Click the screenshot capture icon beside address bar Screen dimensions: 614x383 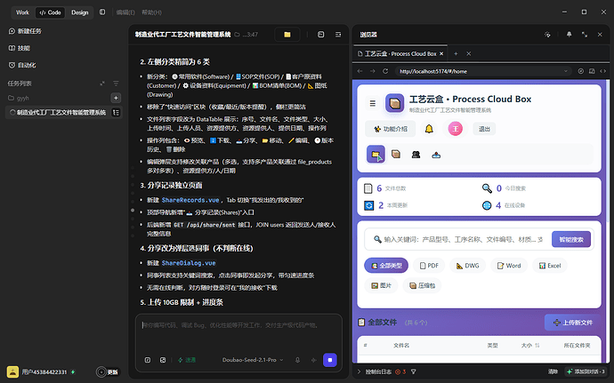pyautogui.click(x=581, y=71)
